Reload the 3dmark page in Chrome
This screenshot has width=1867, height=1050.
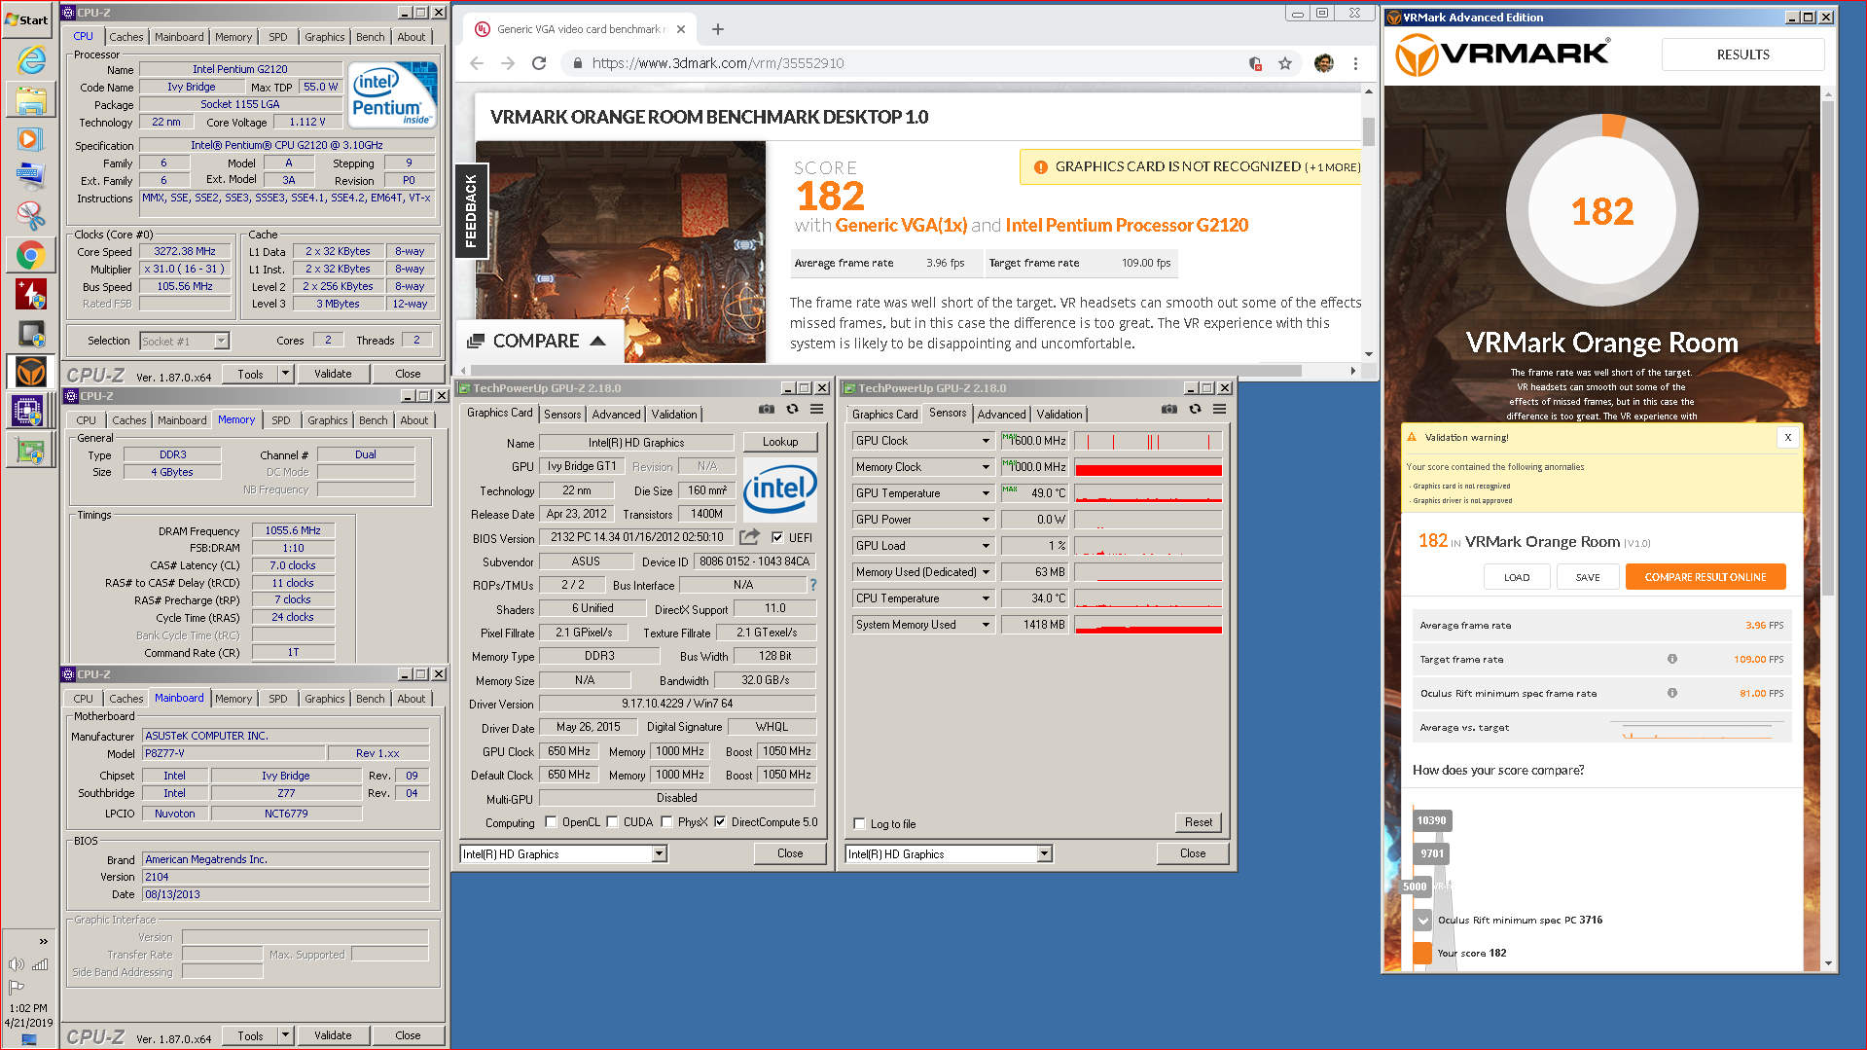539,63
